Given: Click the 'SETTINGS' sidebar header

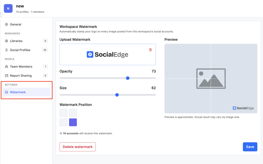Looking at the screenshot, I should point(11,85).
